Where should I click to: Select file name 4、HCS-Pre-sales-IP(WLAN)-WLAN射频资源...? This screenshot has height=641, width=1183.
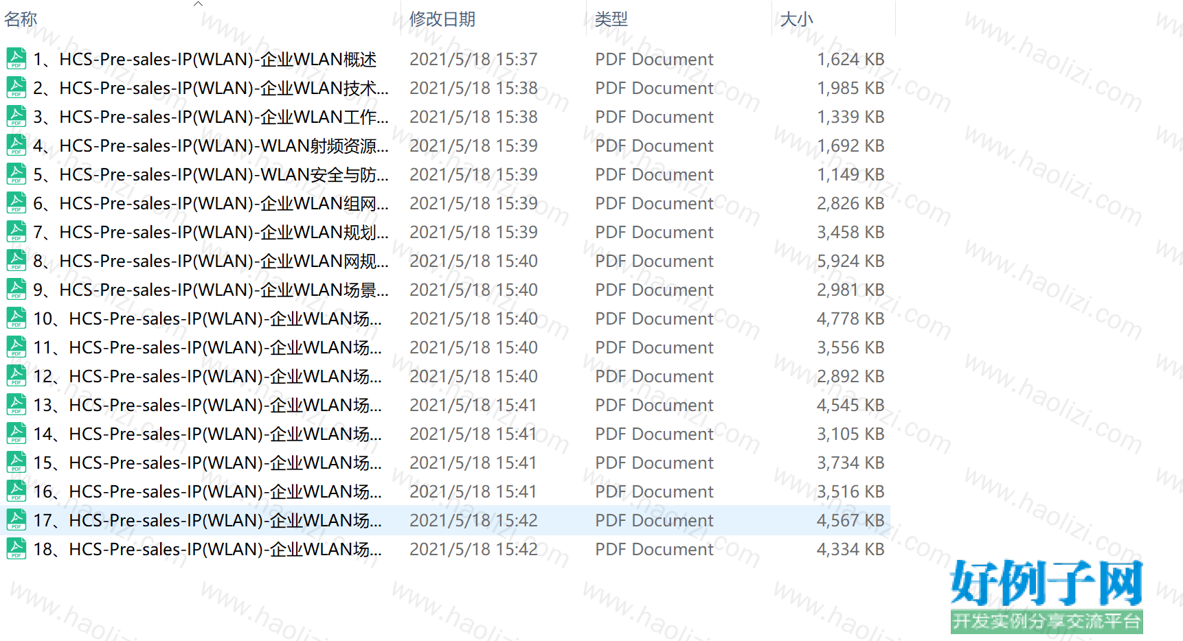point(211,146)
